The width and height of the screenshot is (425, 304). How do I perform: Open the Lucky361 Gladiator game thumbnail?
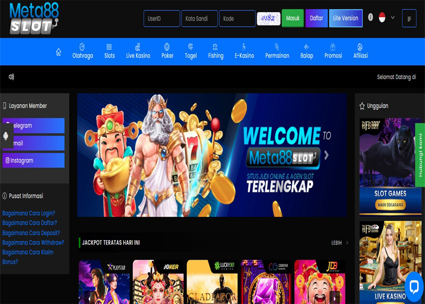[x=212, y=282]
